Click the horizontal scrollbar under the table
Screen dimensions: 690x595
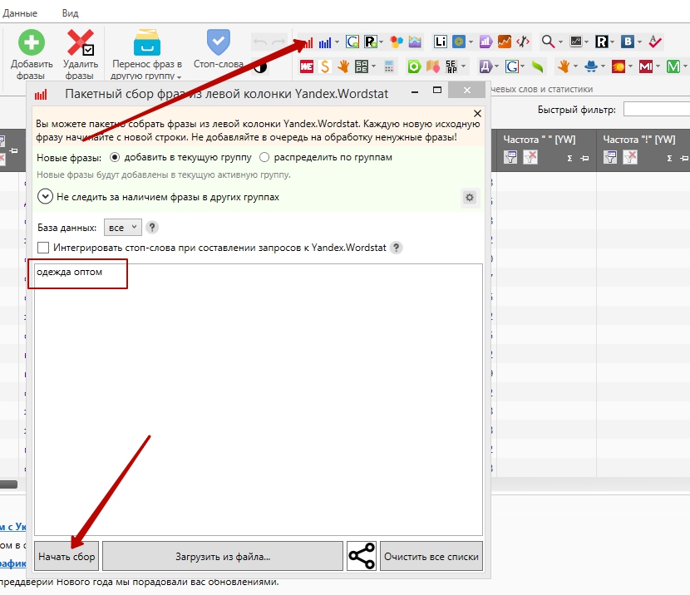pyautogui.click(x=9, y=484)
